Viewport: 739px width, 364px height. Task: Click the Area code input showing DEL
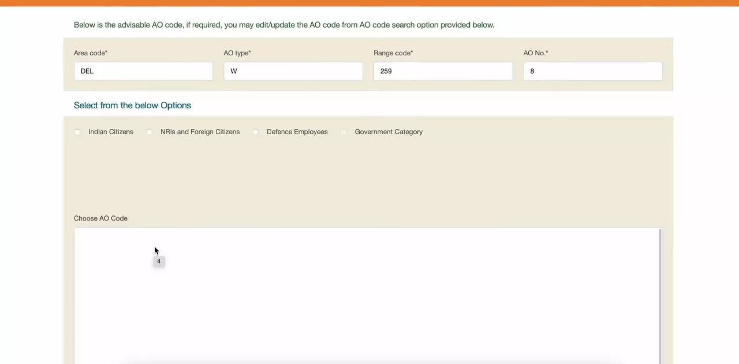coord(143,71)
